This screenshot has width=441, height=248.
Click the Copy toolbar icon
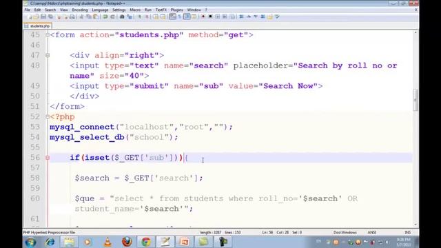(89, 17)
